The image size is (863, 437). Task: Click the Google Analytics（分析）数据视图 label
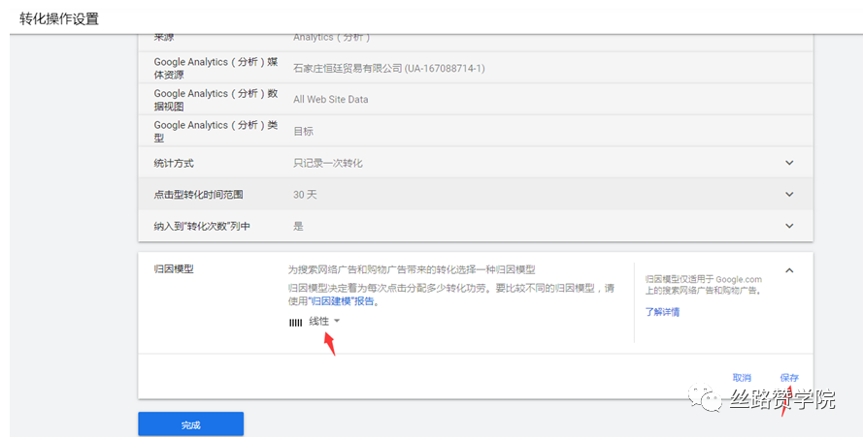pos(216,100)
